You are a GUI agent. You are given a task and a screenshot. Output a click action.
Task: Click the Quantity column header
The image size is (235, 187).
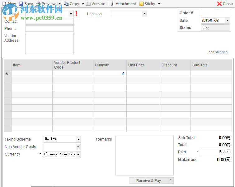point(110,65)
